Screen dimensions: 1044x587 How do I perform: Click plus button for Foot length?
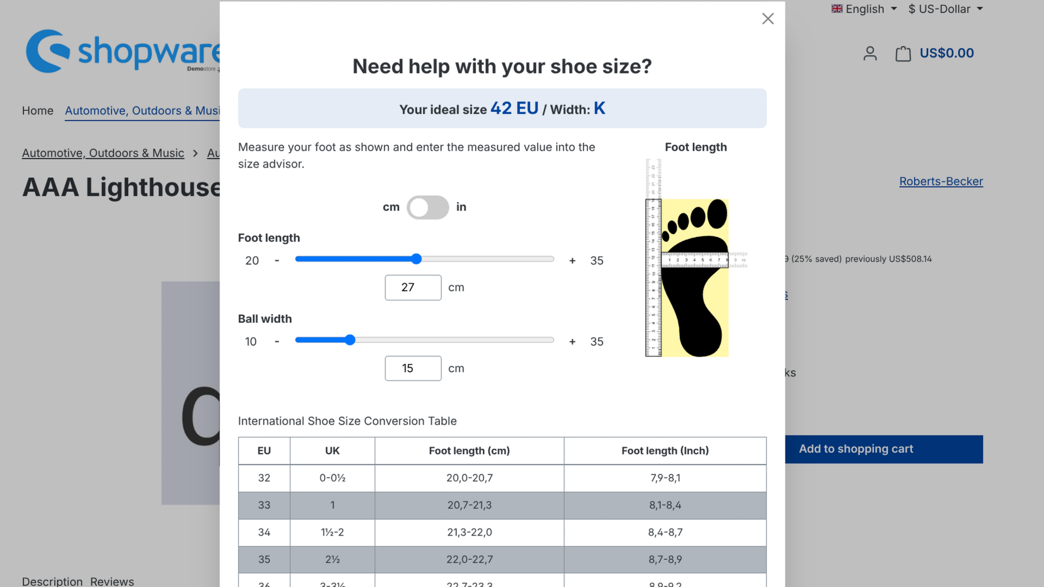[x=572, y=261]
